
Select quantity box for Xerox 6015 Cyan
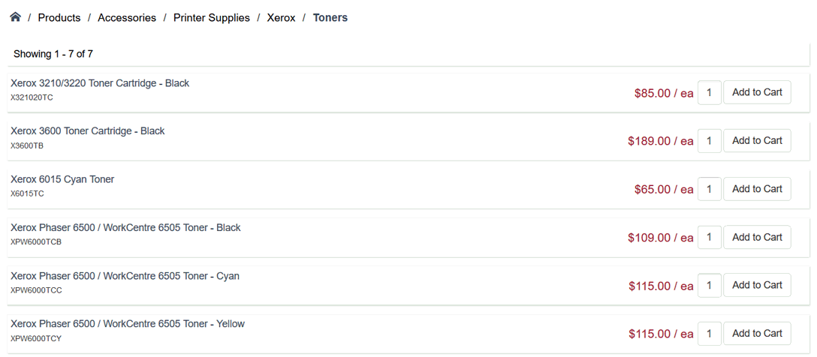(x=710, y=189)
